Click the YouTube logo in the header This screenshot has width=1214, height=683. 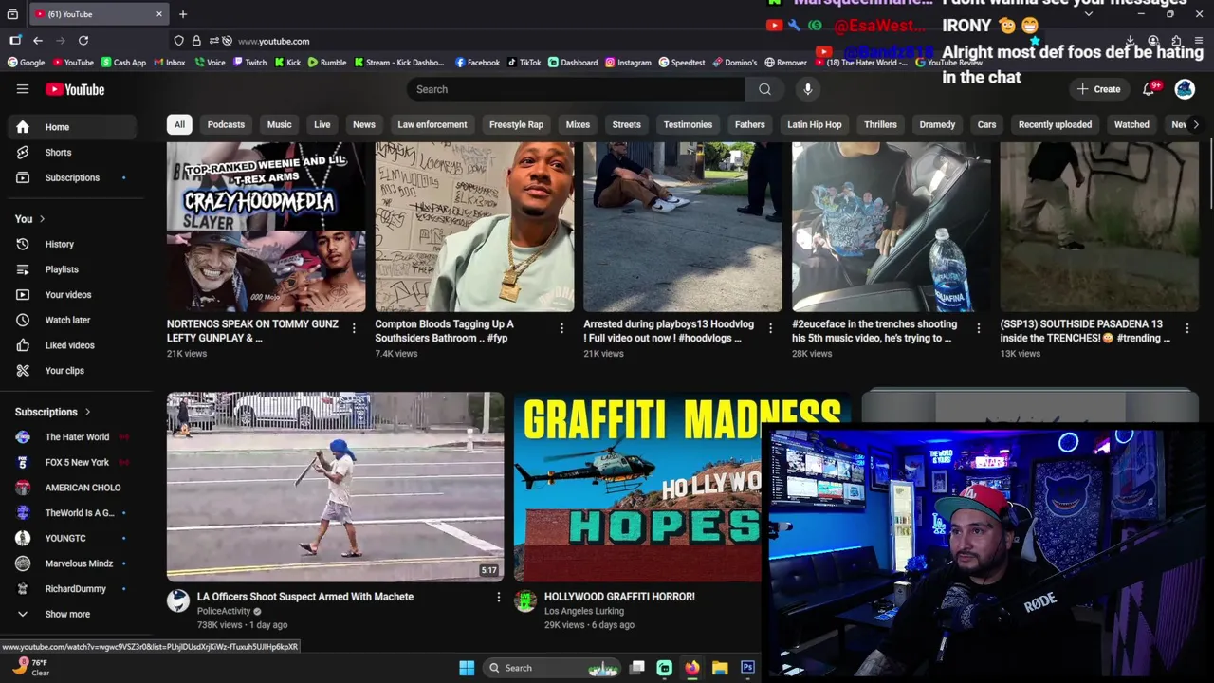(x=75, y=89)
